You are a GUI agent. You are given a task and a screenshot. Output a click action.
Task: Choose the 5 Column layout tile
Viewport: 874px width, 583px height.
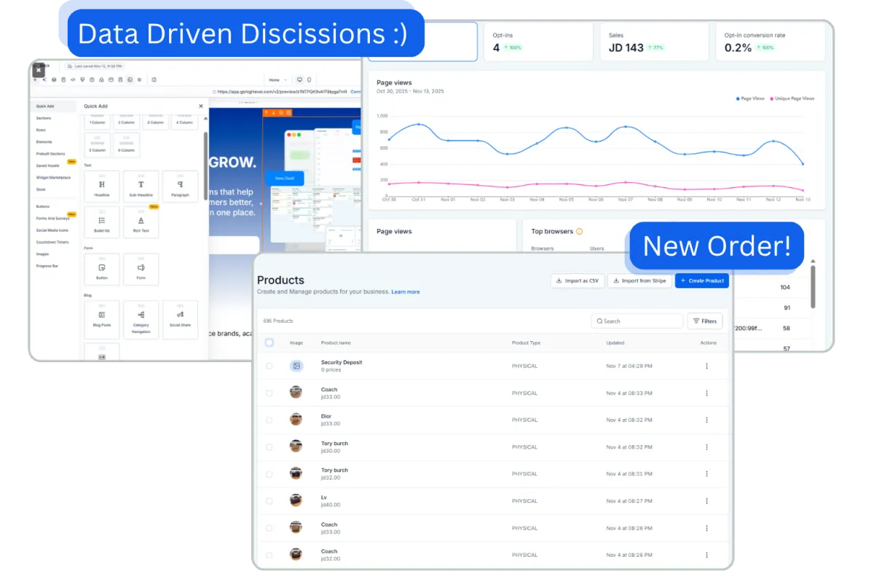tap(97, 144)
